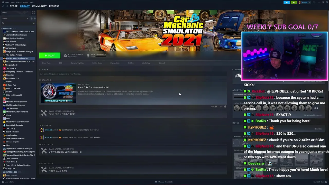Open the Achievements summary icon
Viewport: 329px width, 185px height.
pyautogui.click(x=88, y=55)
